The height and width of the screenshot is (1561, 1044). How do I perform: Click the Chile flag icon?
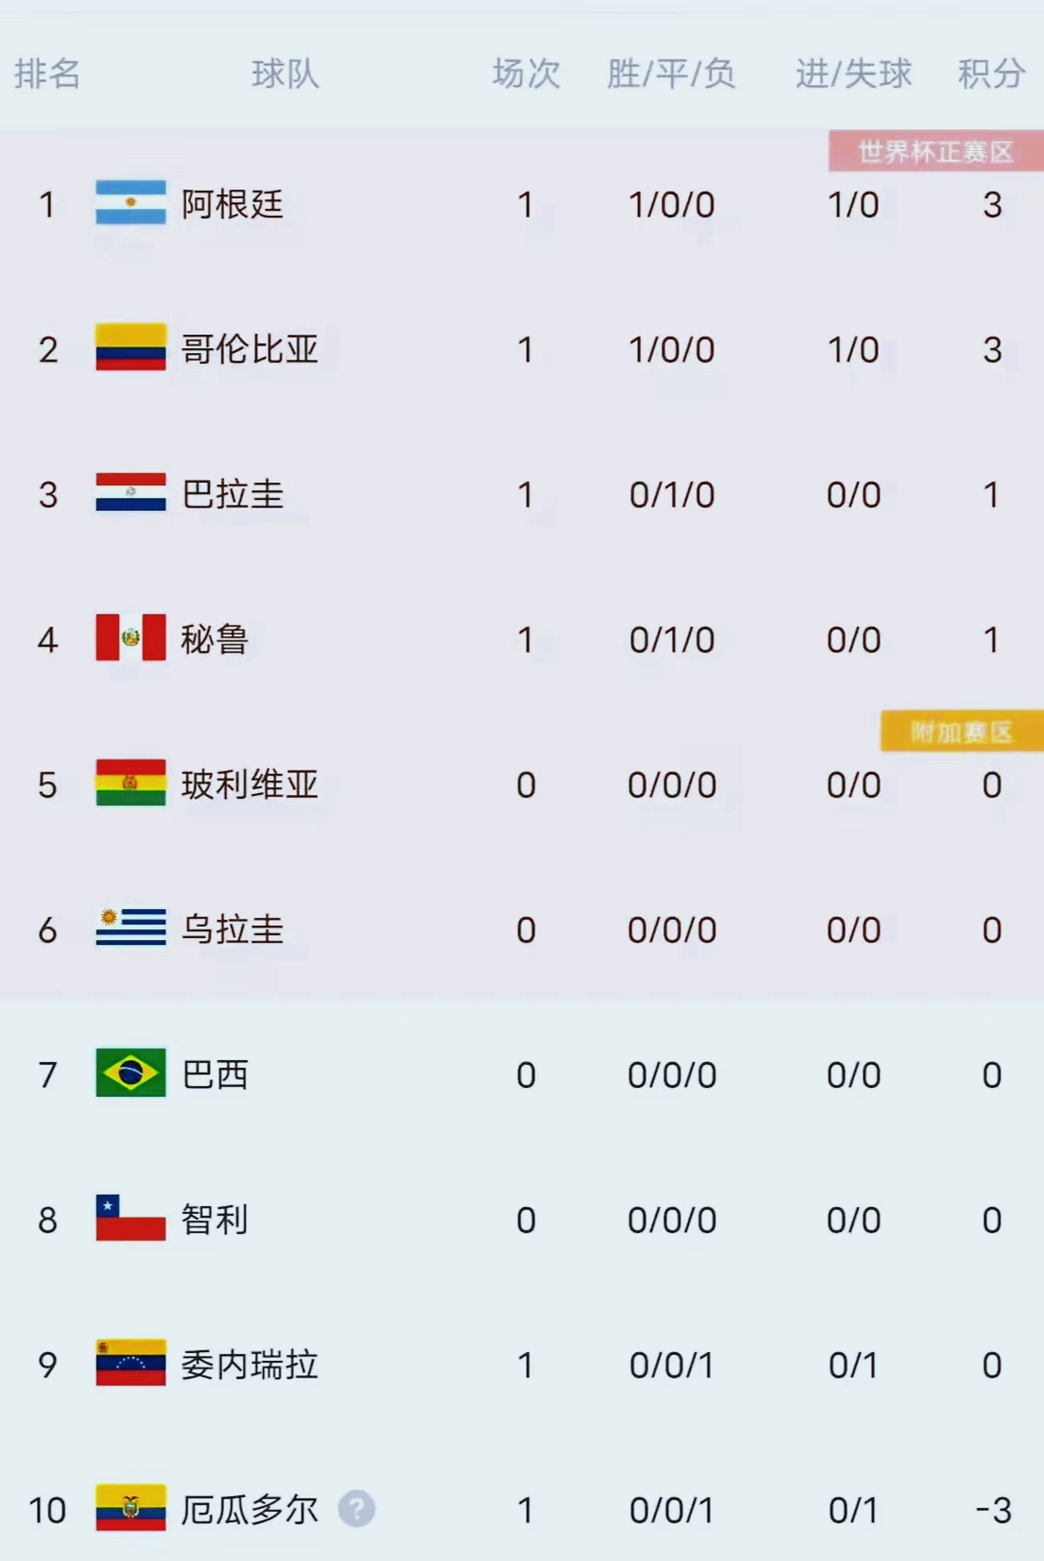[x=130, y=1218]
